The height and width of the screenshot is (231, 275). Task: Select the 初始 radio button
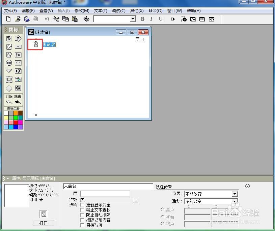pyautogui.click(x=162, y=217)
